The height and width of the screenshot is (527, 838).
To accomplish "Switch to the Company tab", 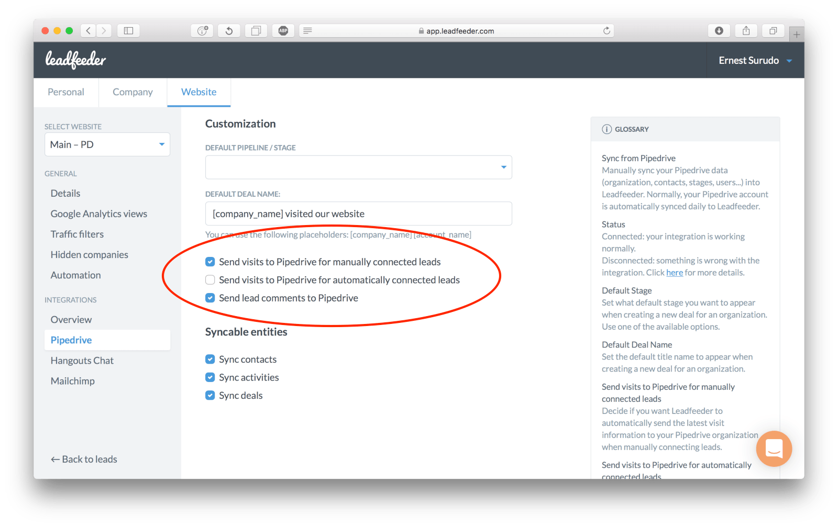I will coord(132,92).
